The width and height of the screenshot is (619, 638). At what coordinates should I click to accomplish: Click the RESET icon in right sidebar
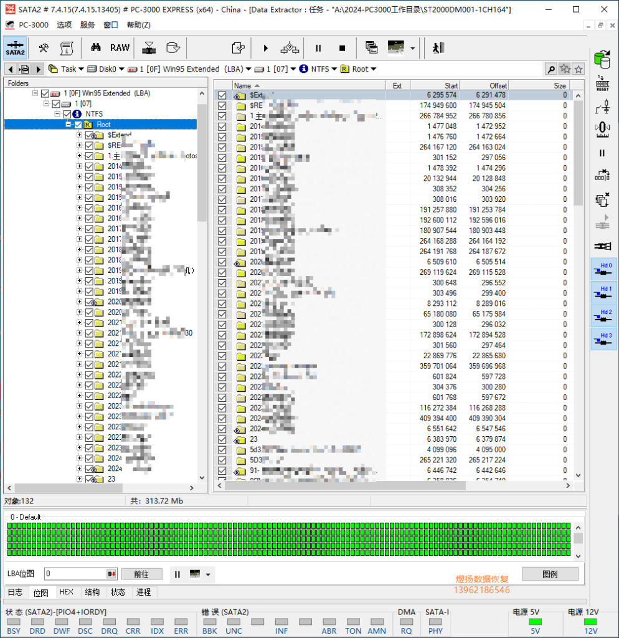click(602, 83)
